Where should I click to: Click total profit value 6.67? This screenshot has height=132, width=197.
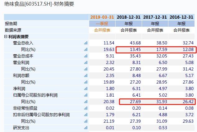coord(163,75)
